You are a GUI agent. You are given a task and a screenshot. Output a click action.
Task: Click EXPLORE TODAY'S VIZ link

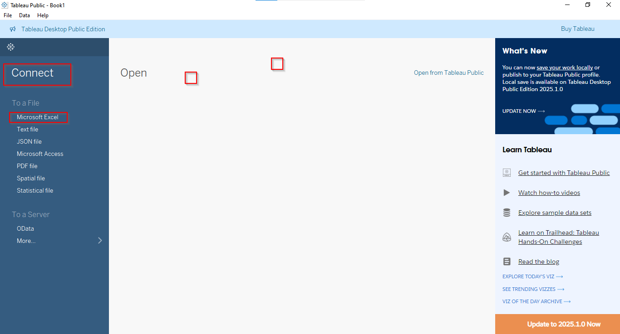[x=533, y=276]
